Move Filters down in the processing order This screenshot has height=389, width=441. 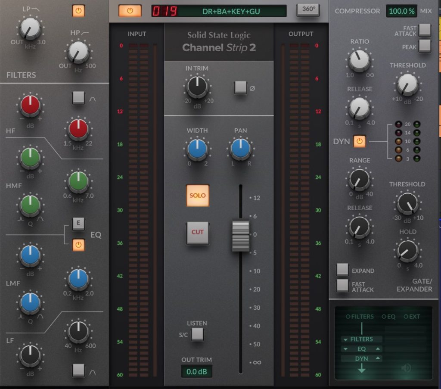pyautogui.click(x=345, y=339)
